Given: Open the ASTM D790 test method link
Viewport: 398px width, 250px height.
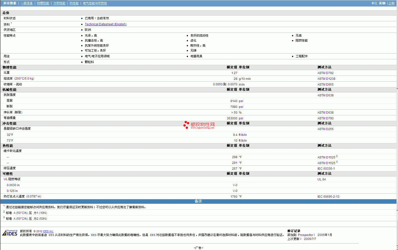Looking at the screenshot, I should tap(325, 118).
